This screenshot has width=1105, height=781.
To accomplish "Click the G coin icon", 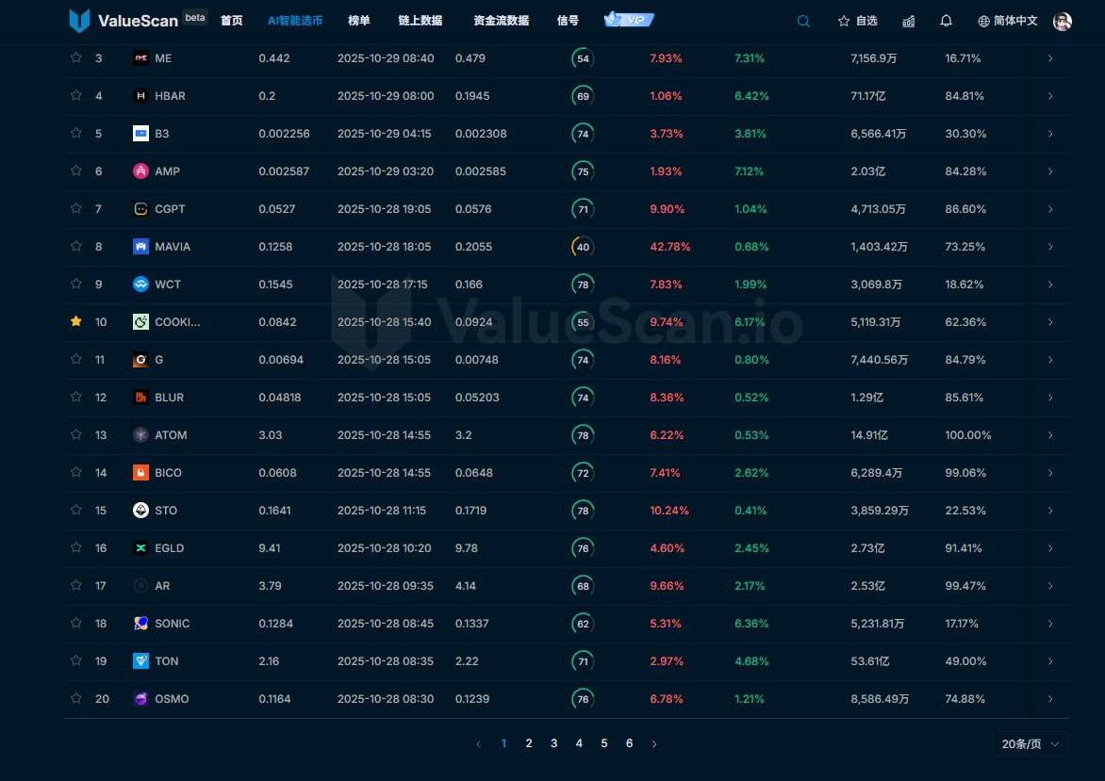I will (140, 360).
